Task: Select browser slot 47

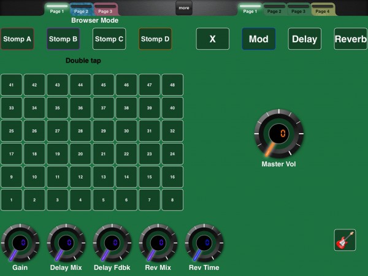Action: point(150,85)
